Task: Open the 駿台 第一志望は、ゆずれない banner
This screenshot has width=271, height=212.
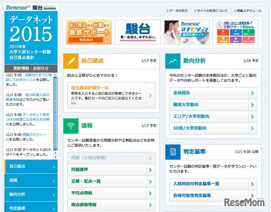Action: [138, 32]
